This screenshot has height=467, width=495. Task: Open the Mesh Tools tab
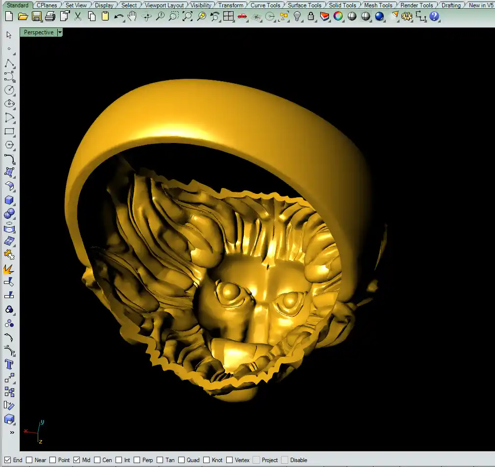pyautogui.click(x=378, y=5)
